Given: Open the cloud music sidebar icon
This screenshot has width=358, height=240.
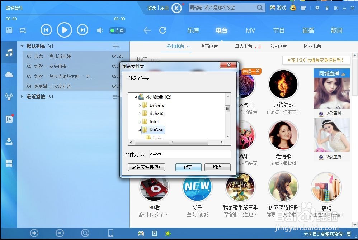Looking at the screenshot, I should [9, 74].
